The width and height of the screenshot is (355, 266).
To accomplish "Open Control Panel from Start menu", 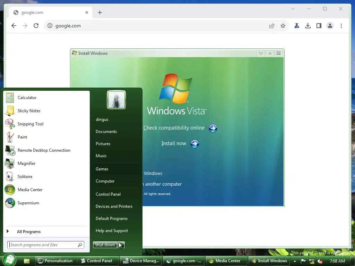I will (108, 194).
